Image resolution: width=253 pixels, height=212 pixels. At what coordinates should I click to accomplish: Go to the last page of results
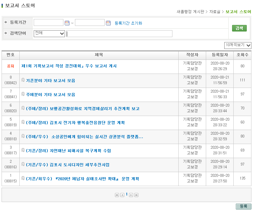tap(136, 195)
